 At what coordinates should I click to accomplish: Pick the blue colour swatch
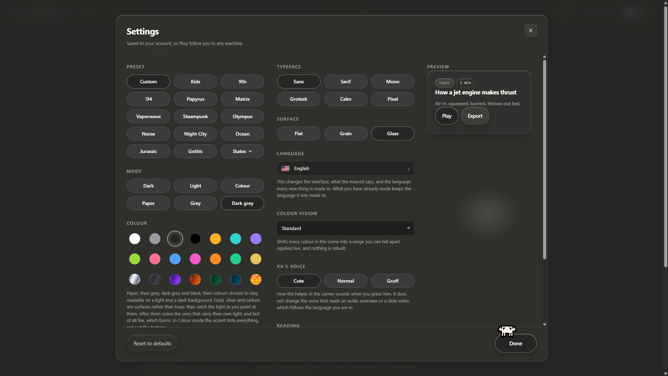pyautogui.click(x=175, y=259)
